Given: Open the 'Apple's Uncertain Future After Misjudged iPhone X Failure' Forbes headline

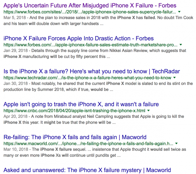Looking at the screenshot, I should coord(90,5).
